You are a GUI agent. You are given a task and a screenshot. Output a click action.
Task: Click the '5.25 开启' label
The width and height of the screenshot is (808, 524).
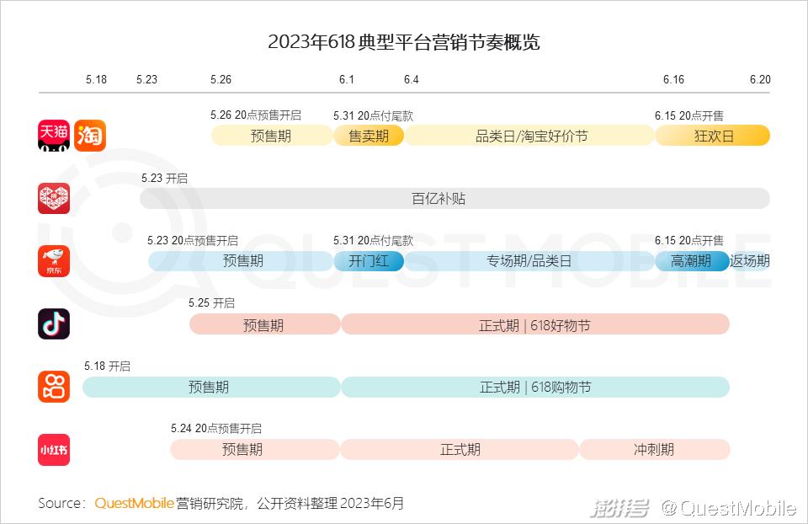pyautogui.click(x=211, y=302)
